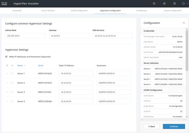Image resolution: width=189 pixels, height=133 pixels.
Task: Click the DNS Server(s) input field
Action: coord(113,36)
